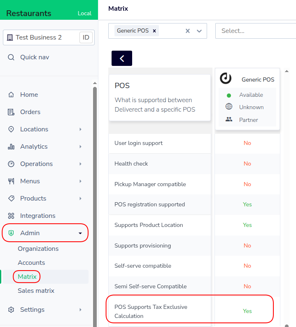296x327 pixels.
Task: Expand the Menus submenu arrow
Action: (x=80, y=181)
